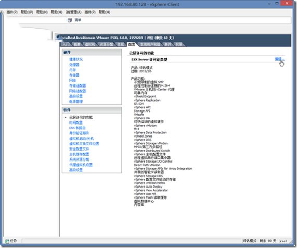The height and width of the screenshot is (248, 297).
Task: Click the vSphere Storage I/O Control entry
Action: pyautogui.click(x=153, y=162)
